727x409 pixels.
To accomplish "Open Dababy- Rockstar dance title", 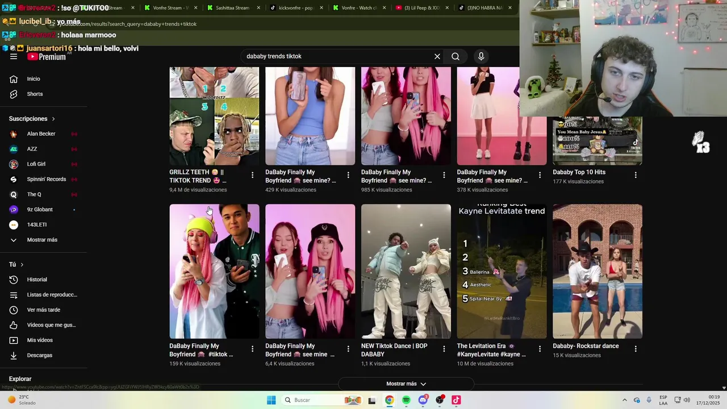I will pos(586,346).
